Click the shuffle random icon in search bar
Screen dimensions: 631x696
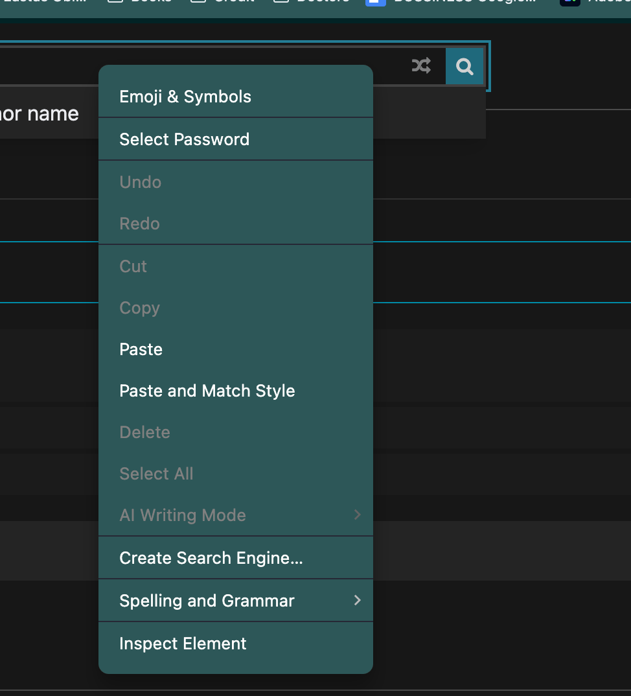(421, 65)
